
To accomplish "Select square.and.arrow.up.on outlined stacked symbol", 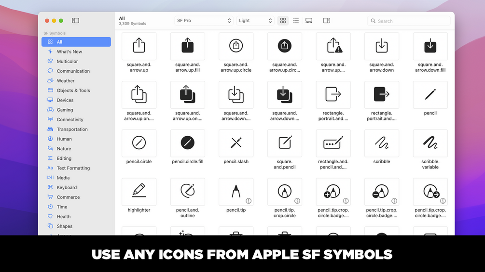I will [x=139, y=95].
